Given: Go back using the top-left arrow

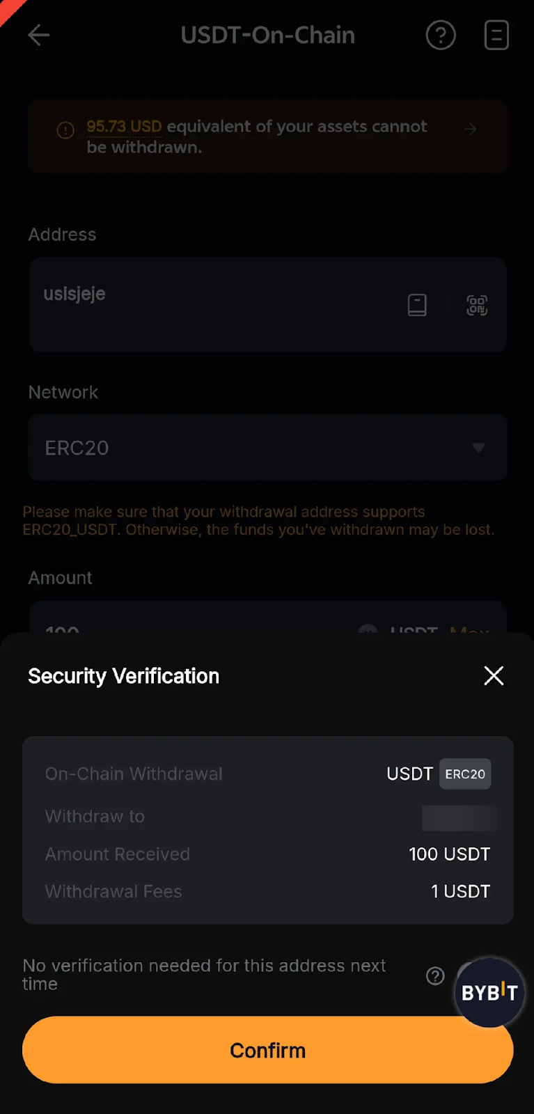Looking at the screenshot, I should coord(38,35).
